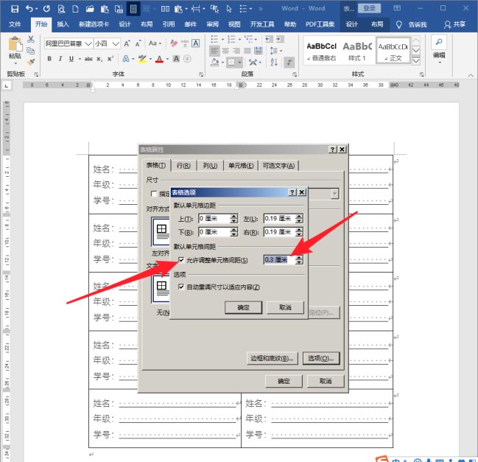Image resolution: width=478 pixels, height=462 pixels.
Task: Switch to the 单元格 tab in 表格属性
Action: point(240,166)
